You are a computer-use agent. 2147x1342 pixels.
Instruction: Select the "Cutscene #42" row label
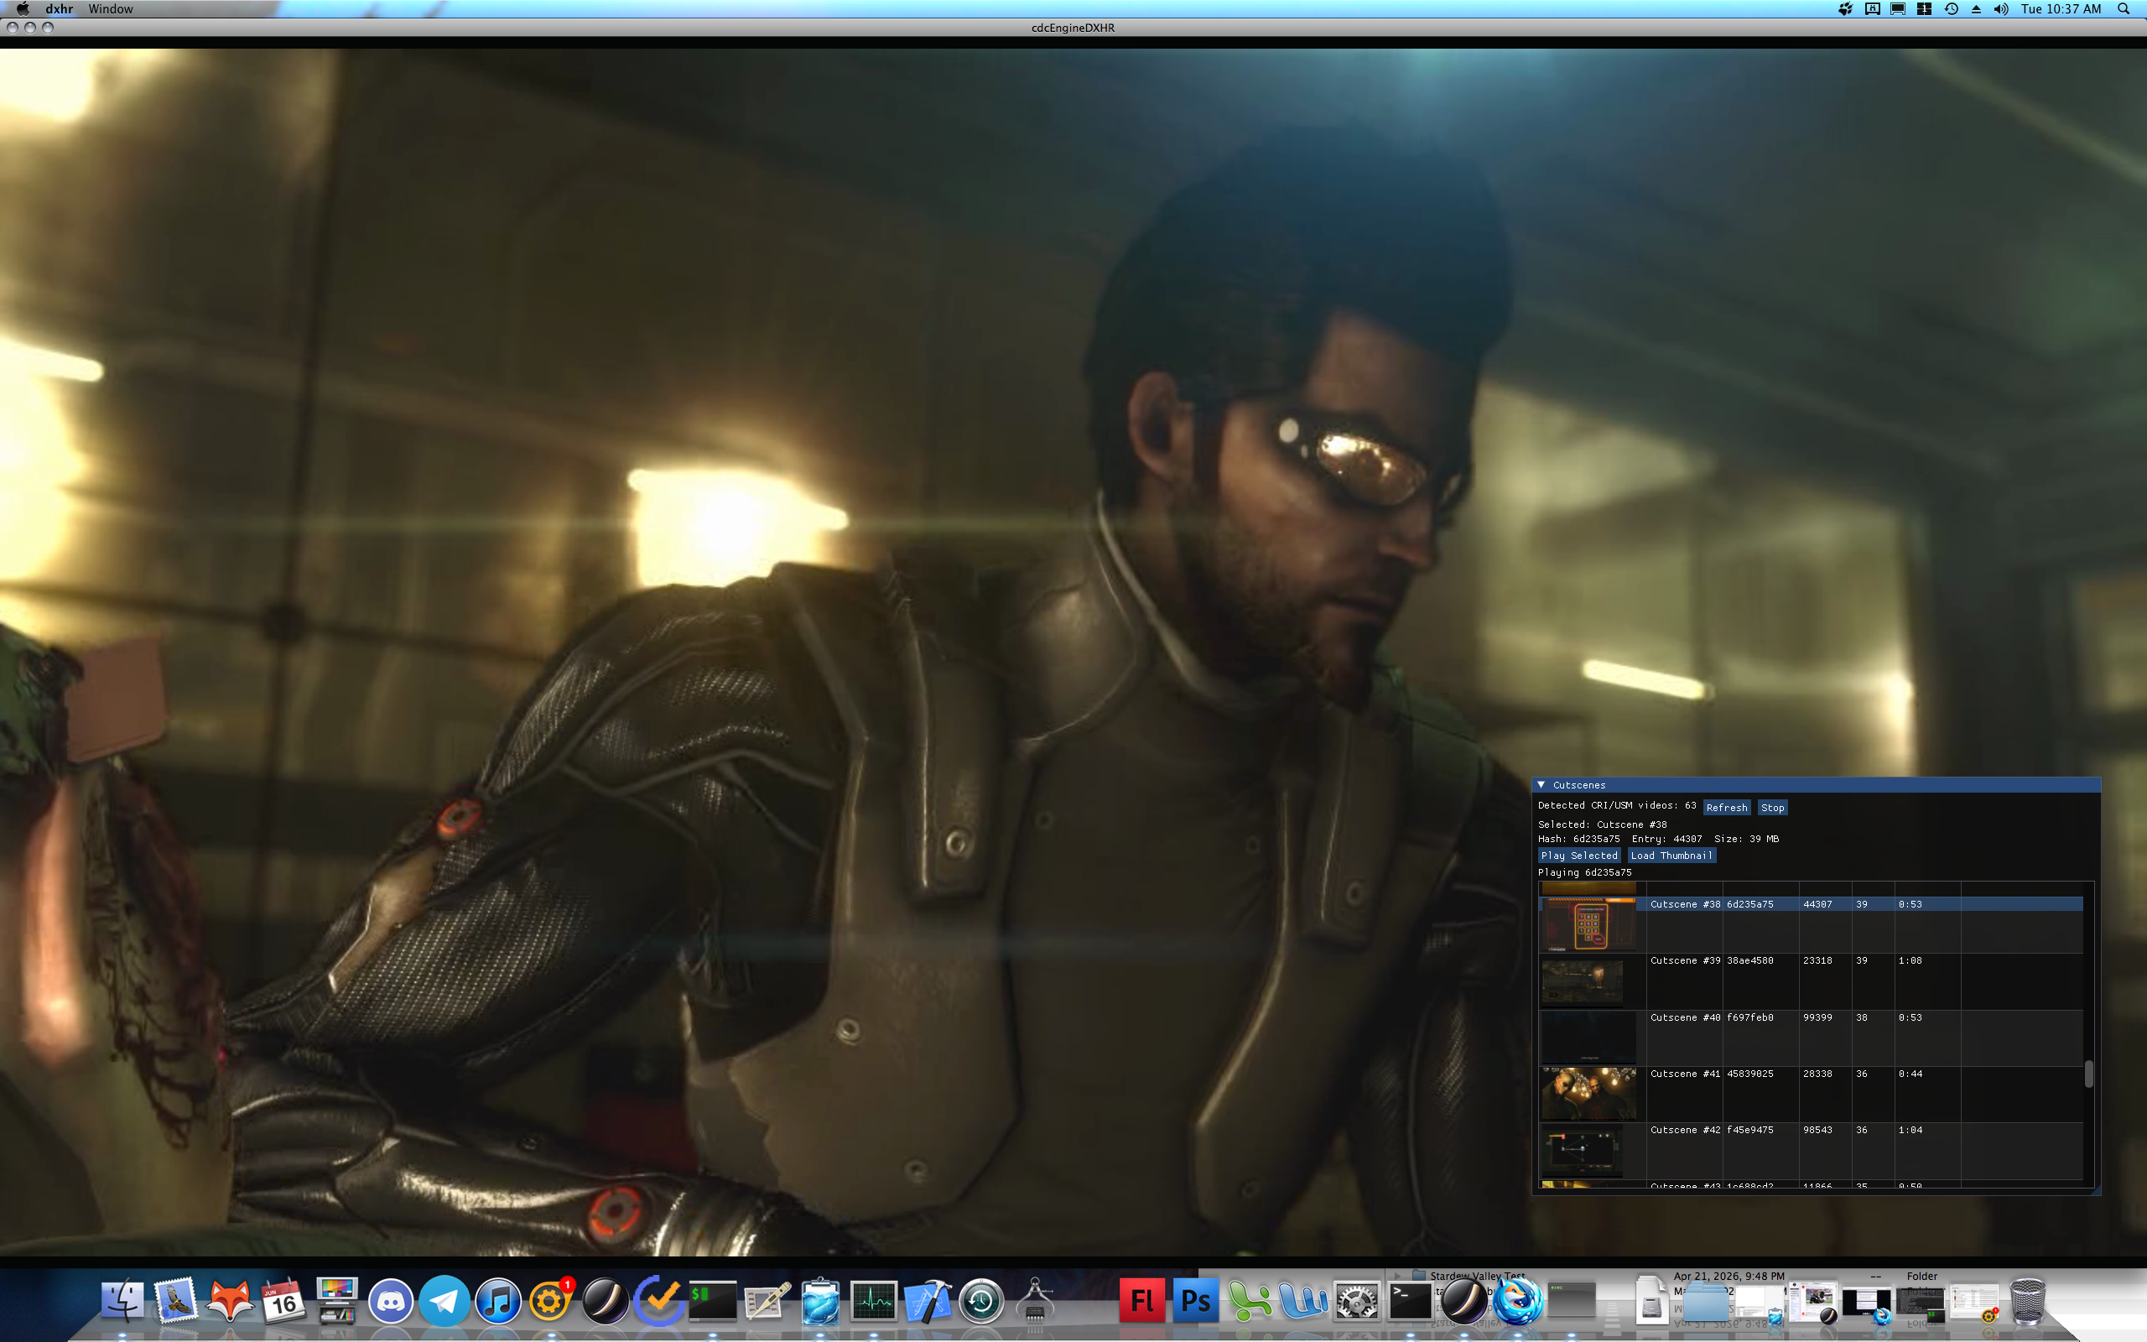(x=1685, y=1130)
